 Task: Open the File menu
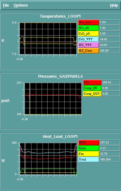pos(6,5)
